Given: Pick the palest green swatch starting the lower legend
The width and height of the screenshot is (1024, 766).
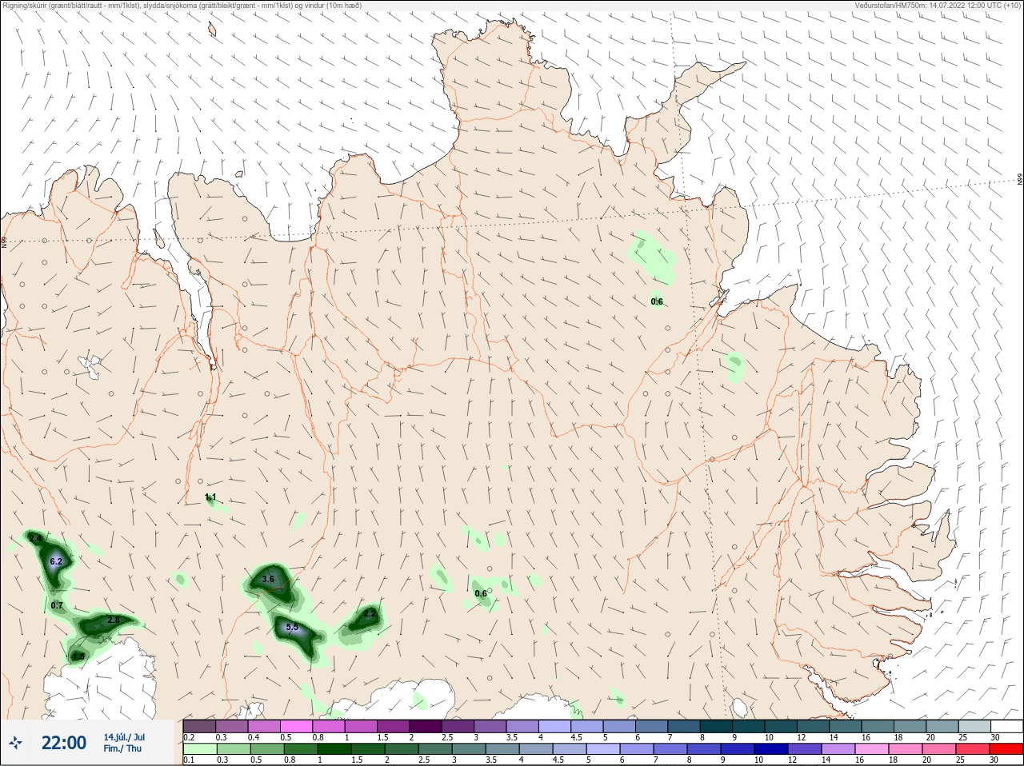Looking at the screenshot, I should 199,749.
